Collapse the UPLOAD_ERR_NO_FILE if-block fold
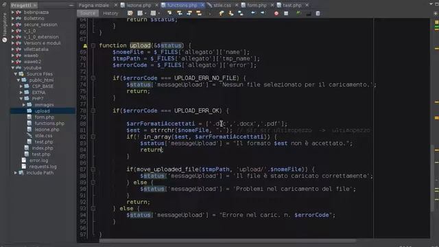Viewport: 439px width, 247px height. tap(93, 78)
